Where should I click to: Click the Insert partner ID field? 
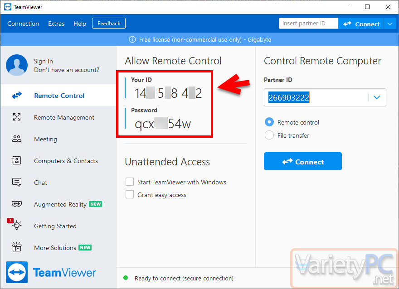308,24
